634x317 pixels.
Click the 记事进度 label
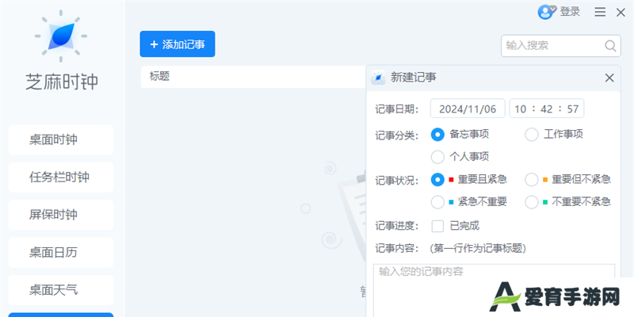click(397, 226)
